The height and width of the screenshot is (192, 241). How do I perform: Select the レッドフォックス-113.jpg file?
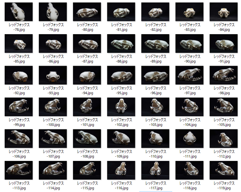19,170
